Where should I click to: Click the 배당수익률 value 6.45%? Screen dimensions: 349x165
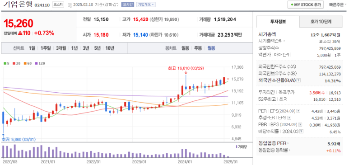coord(335,132)
